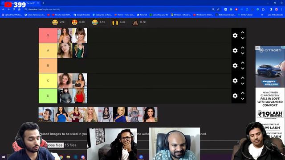Move S tier row down with chevron

242,38
